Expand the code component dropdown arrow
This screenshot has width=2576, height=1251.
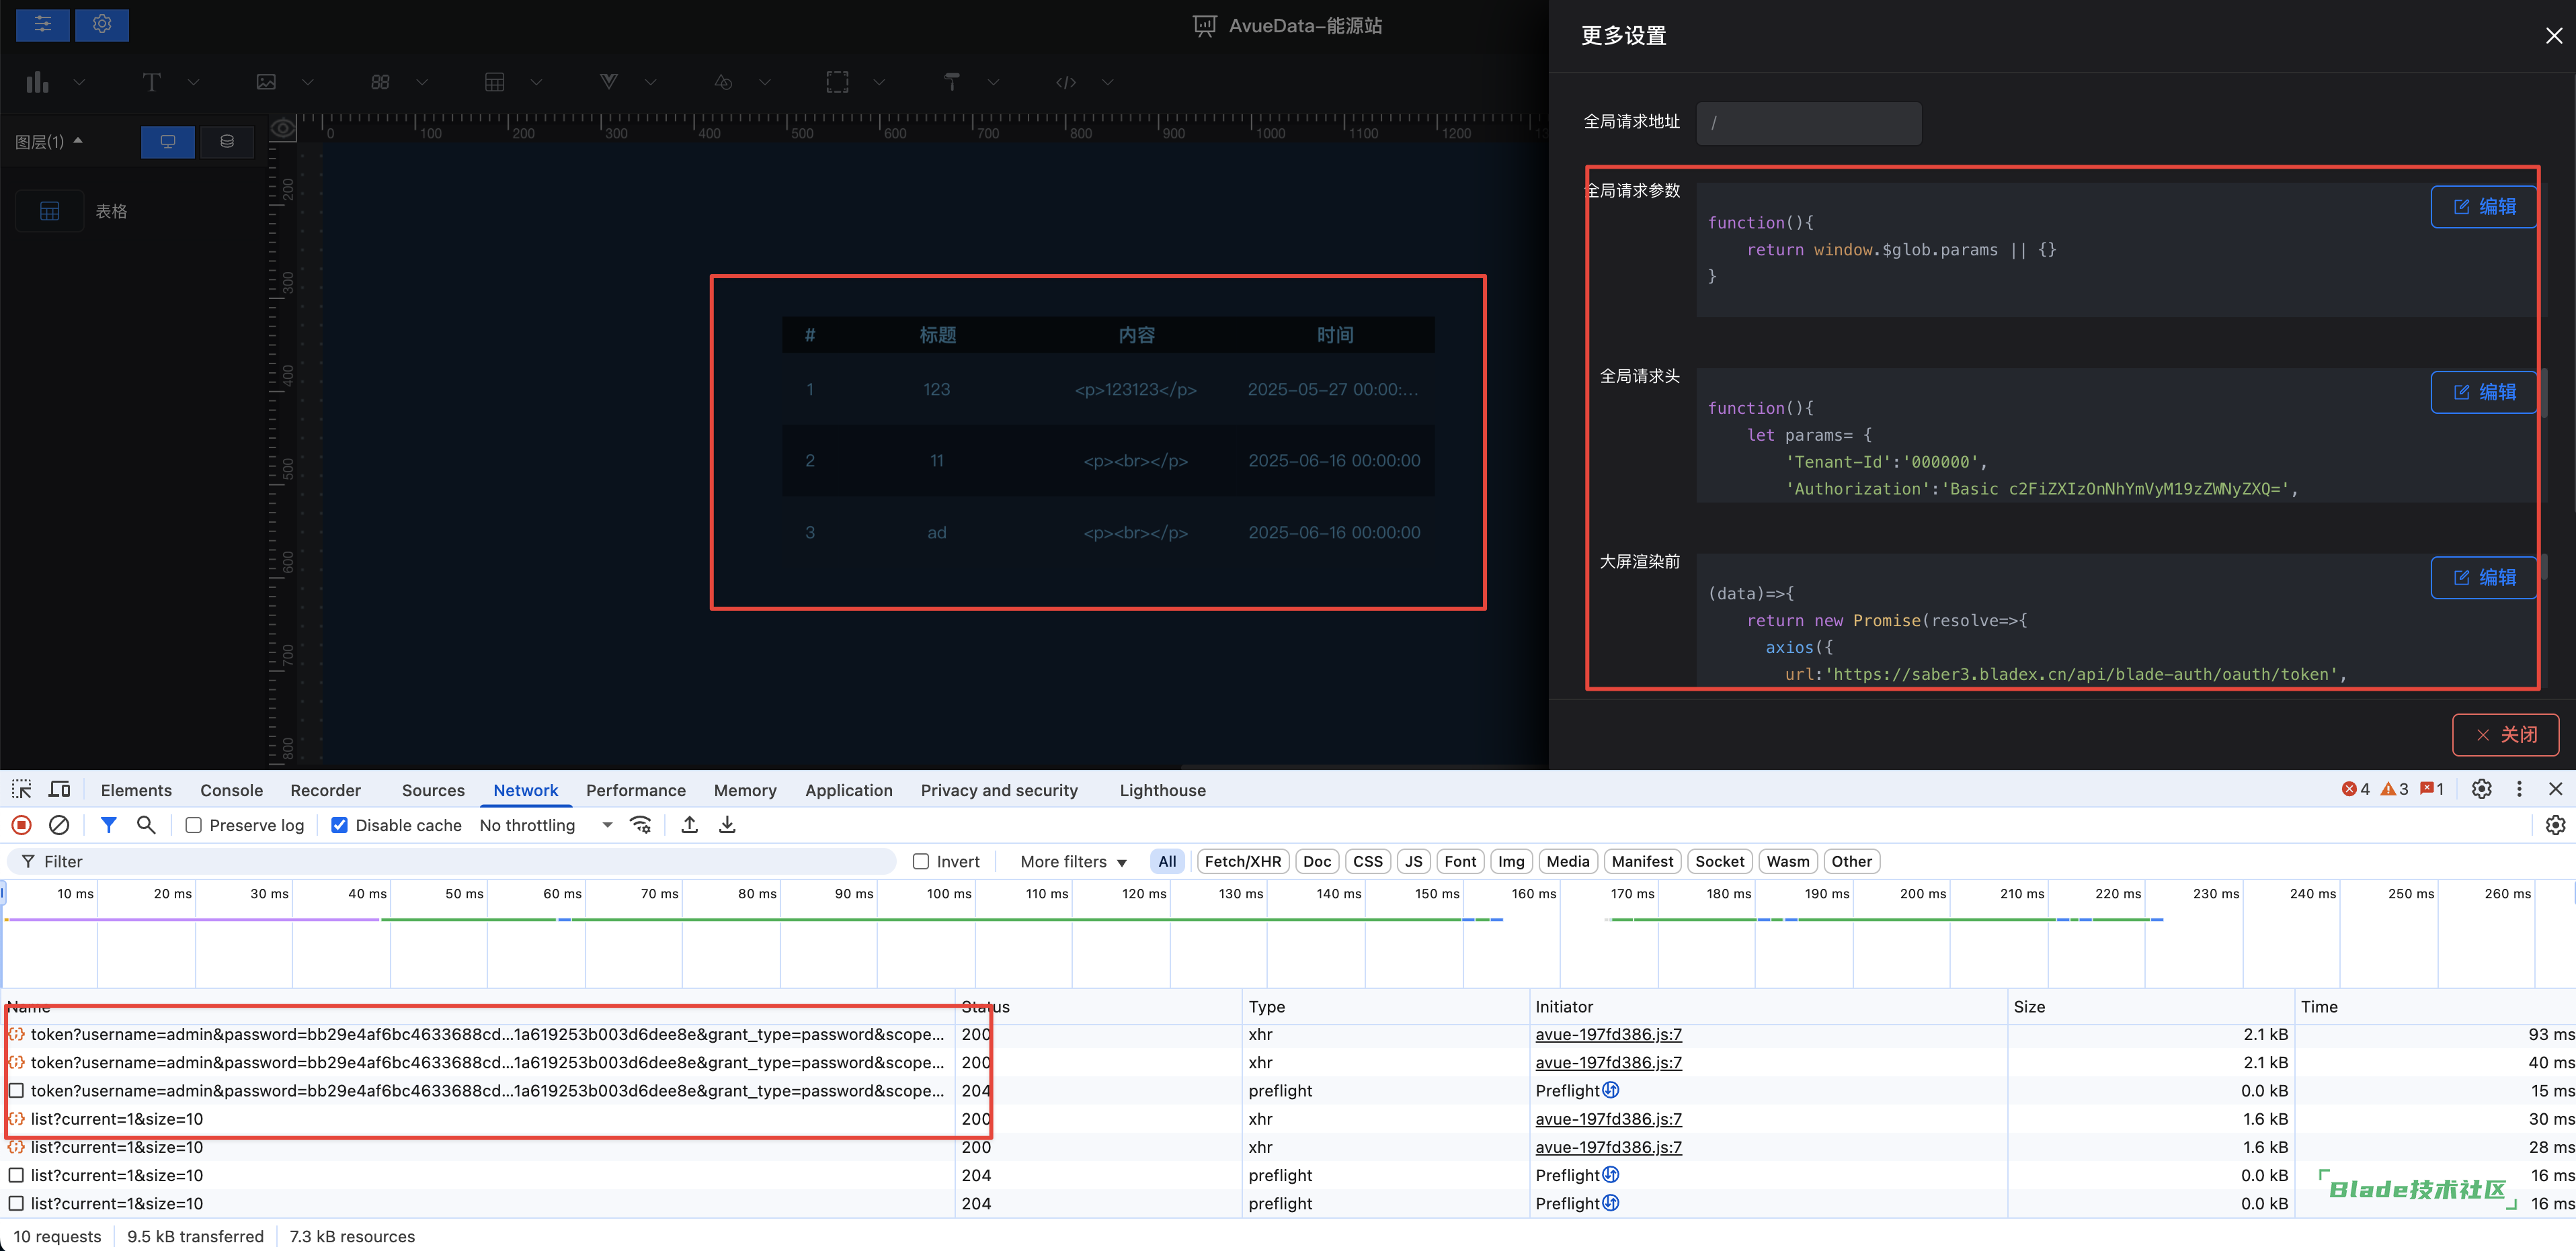1107,82
